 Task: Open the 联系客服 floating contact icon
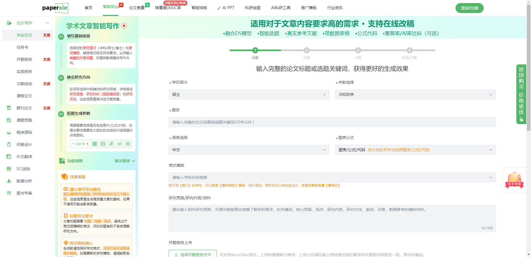[514, 180]
